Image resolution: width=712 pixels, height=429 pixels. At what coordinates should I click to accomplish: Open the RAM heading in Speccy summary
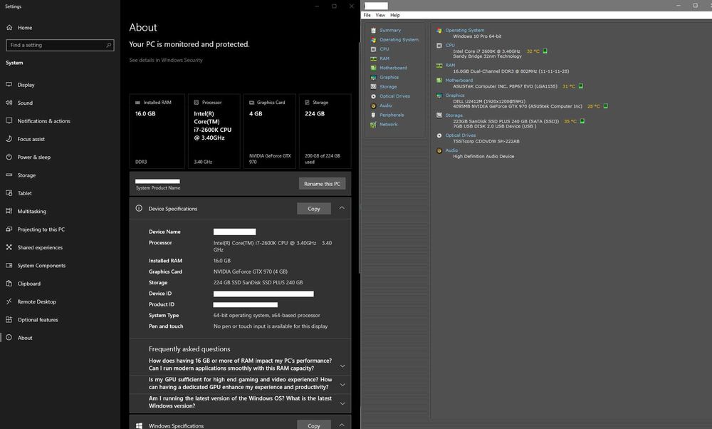coord(450,66)
